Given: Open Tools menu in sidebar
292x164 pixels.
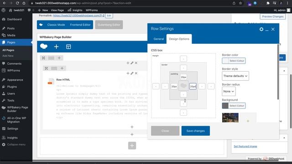Looking at the screenshot, I should pos(10,100).
